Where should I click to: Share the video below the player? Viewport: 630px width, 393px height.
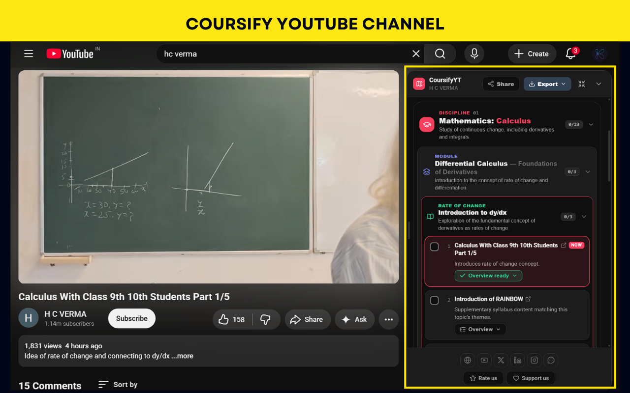pos(307,319)
